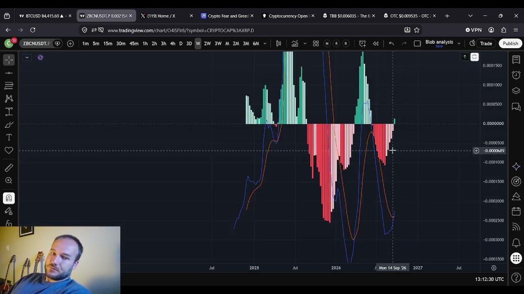Open the economic calendar panel
The image size is (524, 294).
coord(516,212)
